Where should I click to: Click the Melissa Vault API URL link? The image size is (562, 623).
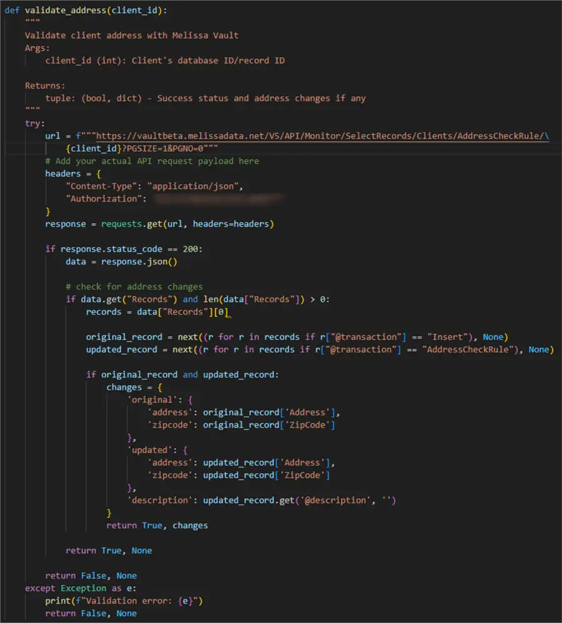pyautogui.click(x=322, y=136)
